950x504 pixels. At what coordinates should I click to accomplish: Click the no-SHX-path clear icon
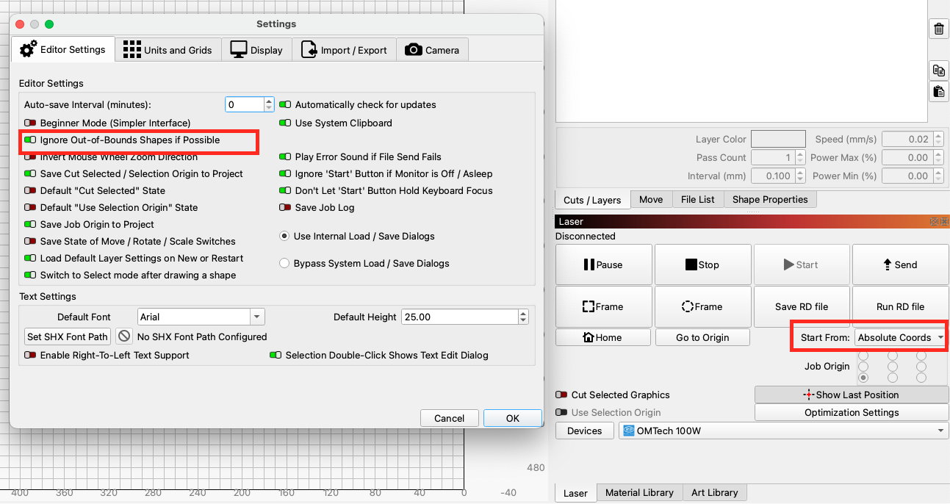point(124,336)
